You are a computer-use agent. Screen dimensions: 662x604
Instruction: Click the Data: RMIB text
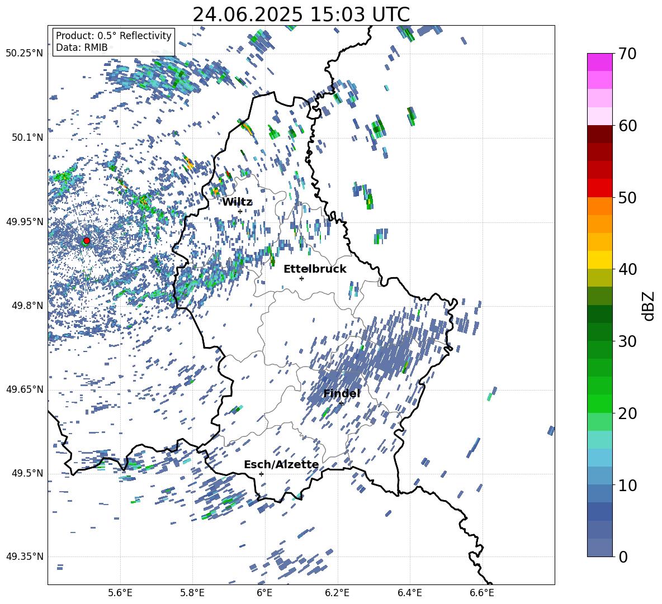[x=82, y=47]
